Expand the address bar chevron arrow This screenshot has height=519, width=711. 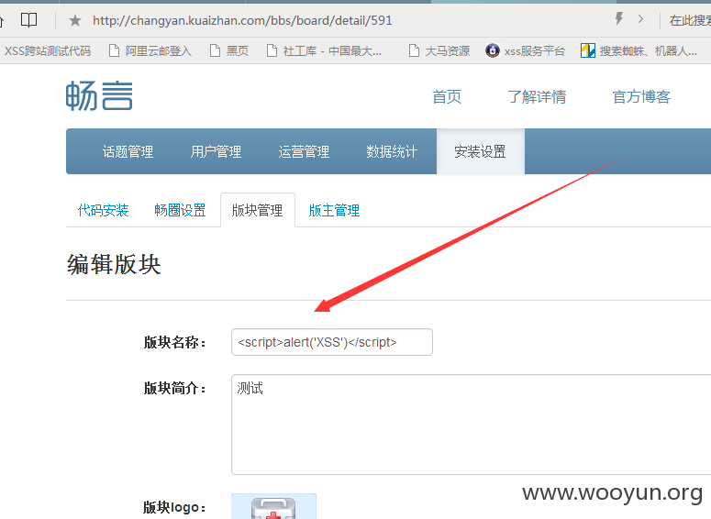(640, 19)
